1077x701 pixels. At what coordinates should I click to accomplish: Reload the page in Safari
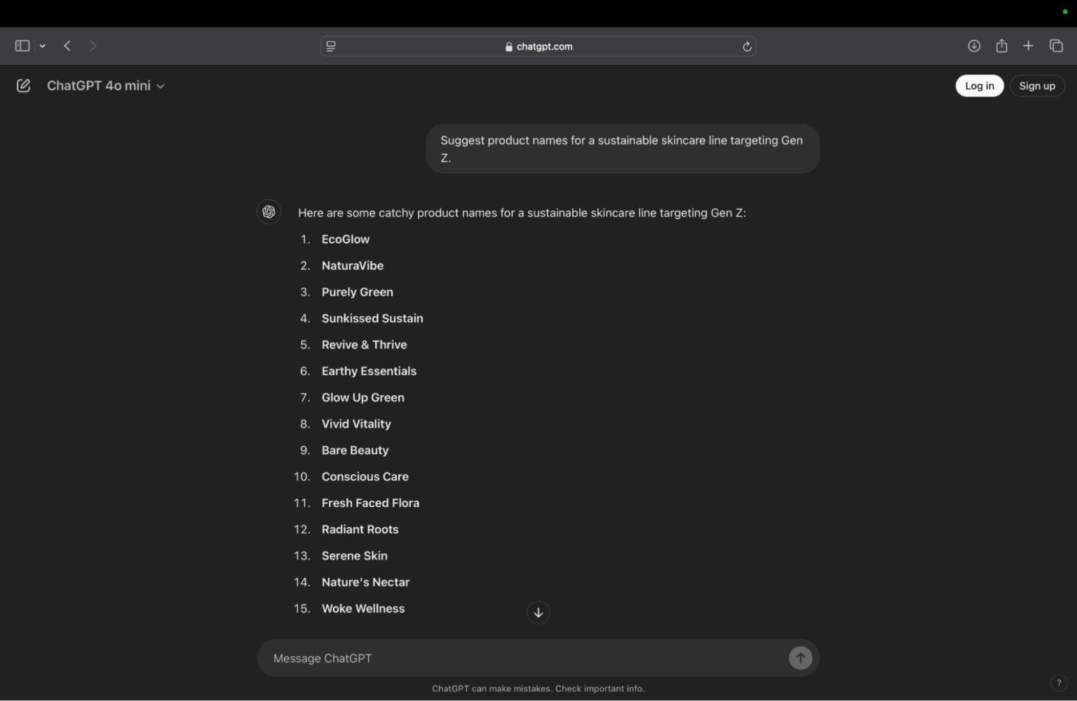pyautogui.click(x=747, y=46)
